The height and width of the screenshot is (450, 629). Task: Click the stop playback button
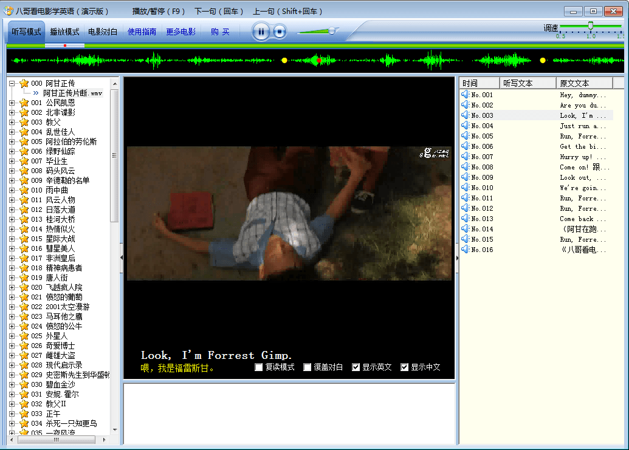[279, 32]
